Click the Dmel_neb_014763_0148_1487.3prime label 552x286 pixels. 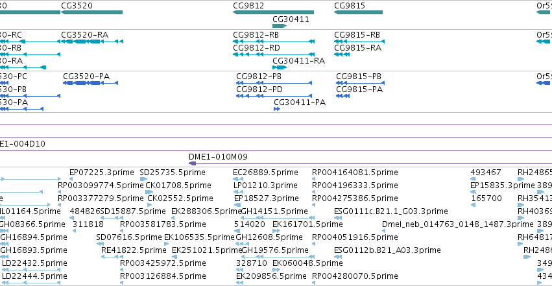(458, 224)
